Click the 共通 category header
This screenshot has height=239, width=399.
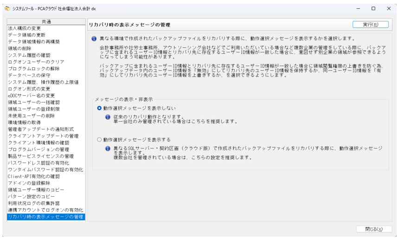pyautogui.click(x=46, y=21)
